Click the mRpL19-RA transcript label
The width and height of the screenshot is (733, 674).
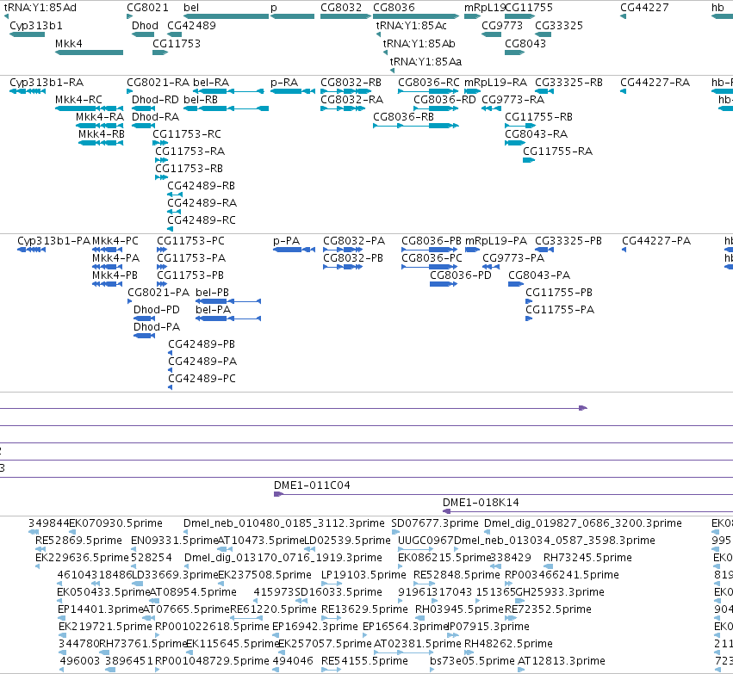495,83
